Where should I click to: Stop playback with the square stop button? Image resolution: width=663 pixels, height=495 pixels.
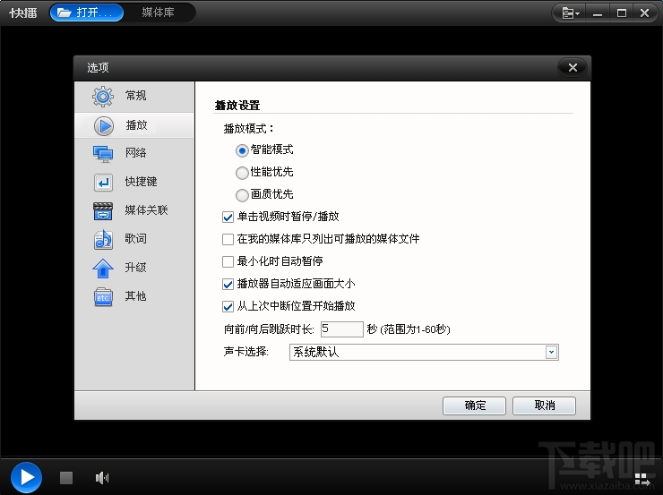coord(66,478)
